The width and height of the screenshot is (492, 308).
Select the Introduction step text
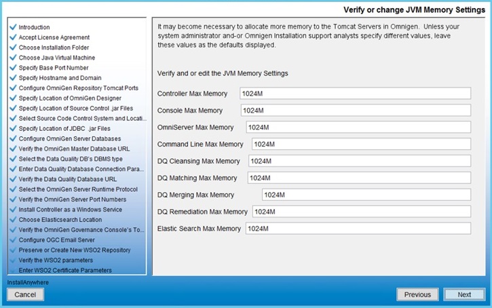pyautogui.click(x=34, y=27)
